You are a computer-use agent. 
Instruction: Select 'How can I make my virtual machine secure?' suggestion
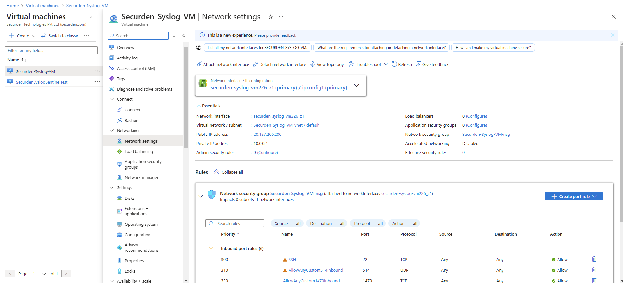coord(493,47)
